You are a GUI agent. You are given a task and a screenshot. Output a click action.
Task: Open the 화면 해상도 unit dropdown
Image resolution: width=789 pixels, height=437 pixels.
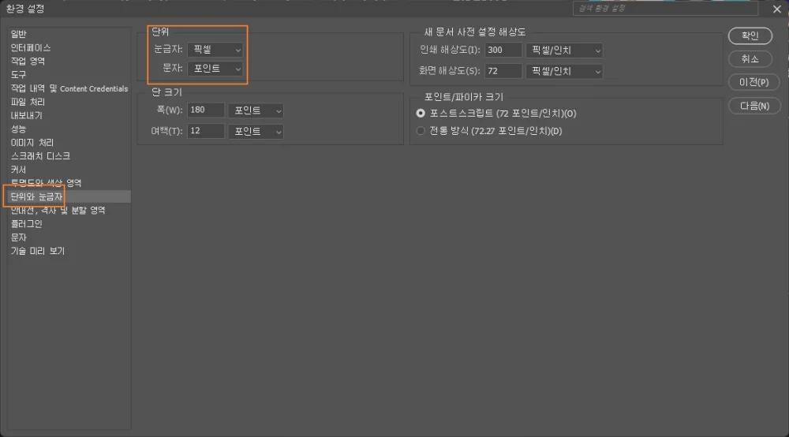point(565,72)
